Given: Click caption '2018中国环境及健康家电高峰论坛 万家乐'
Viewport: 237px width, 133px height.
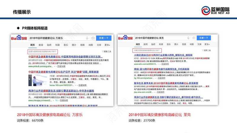Looking at the screenshot, I should (50, 115).
